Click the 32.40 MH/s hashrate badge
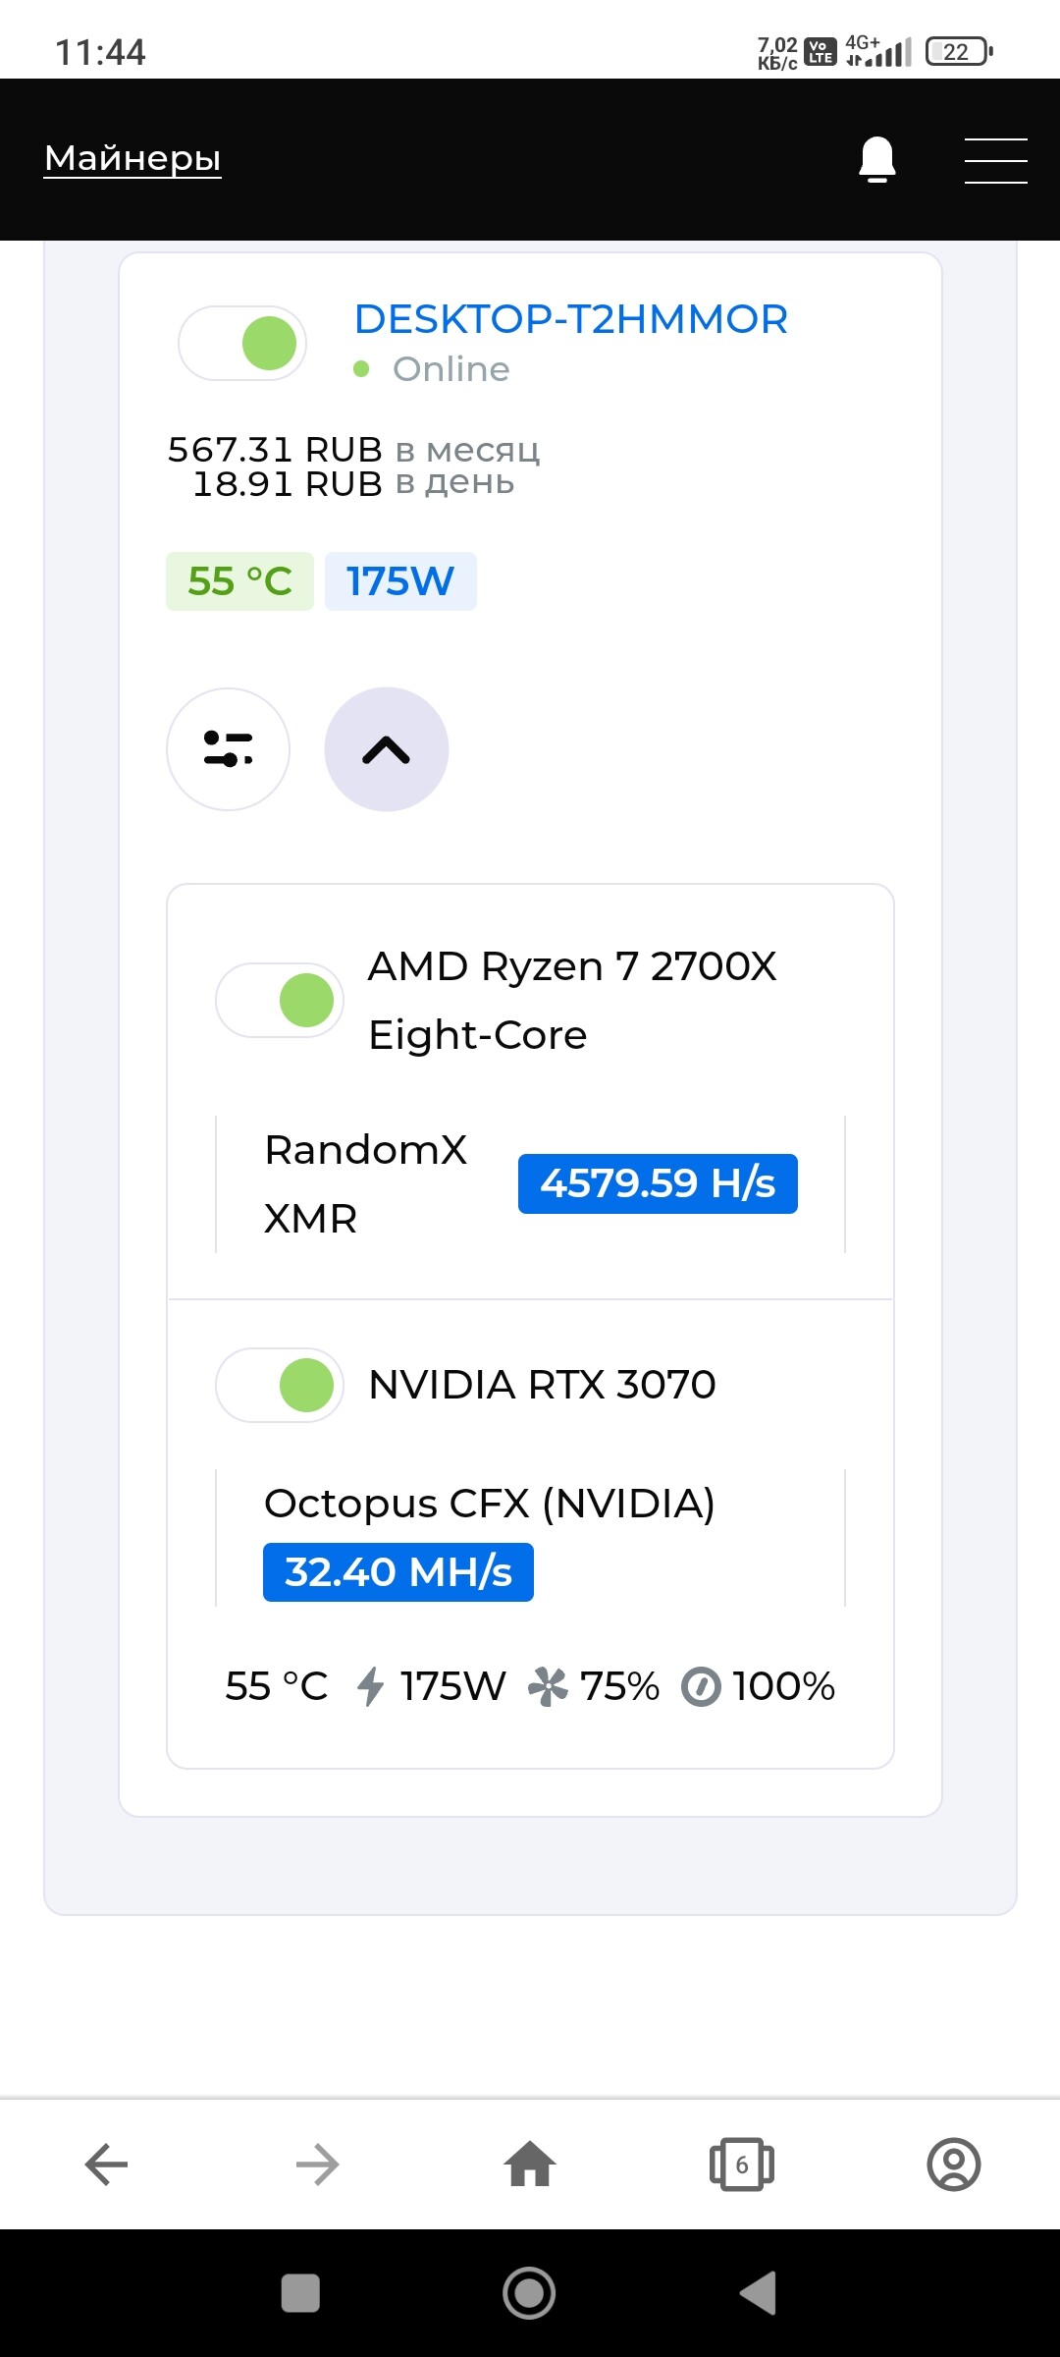Image resolution: width=1060 pixels, height=2357 pixels. [398, 1572]
